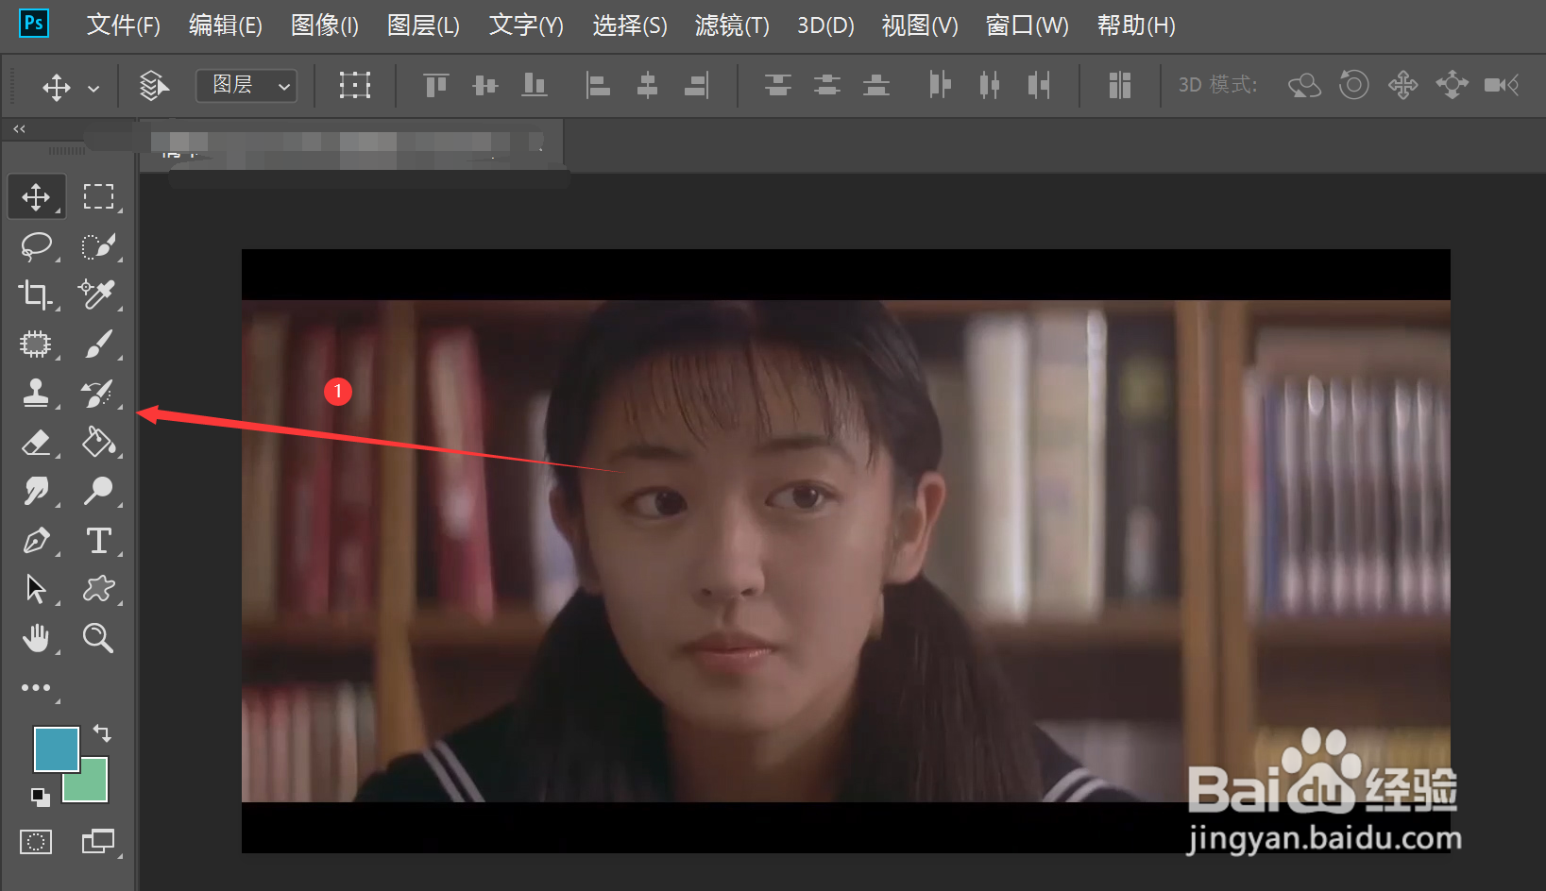Open the 选择(S) menu

(630, 25)
